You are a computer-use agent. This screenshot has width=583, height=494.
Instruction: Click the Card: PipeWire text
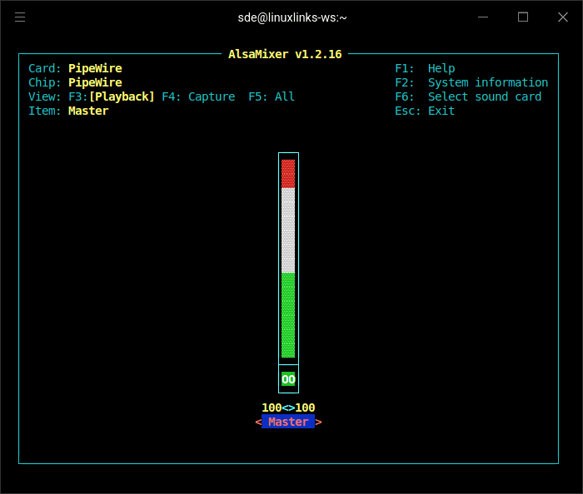(x=75, y=68)
